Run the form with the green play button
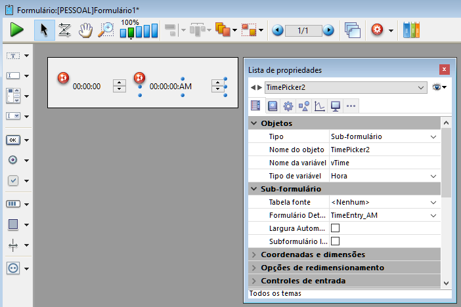 point(17,30)
